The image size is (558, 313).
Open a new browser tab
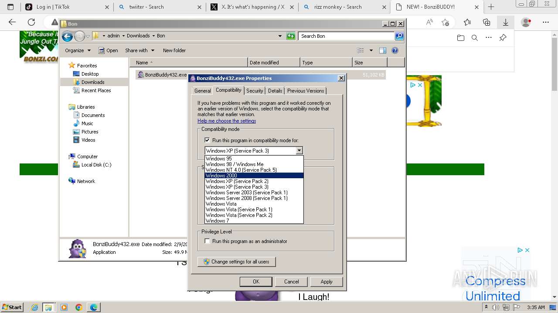point(491,7)
